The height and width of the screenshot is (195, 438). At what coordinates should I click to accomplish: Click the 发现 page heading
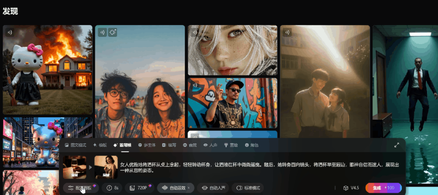[10, 11]
